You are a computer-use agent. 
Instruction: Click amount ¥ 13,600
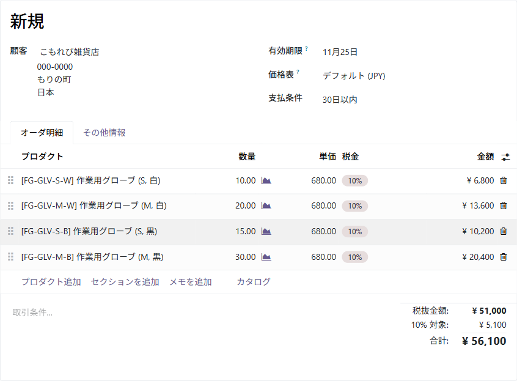(478, 205)
